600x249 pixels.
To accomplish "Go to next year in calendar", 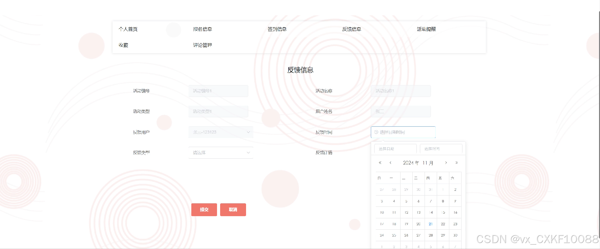I will tap(456, 163).
